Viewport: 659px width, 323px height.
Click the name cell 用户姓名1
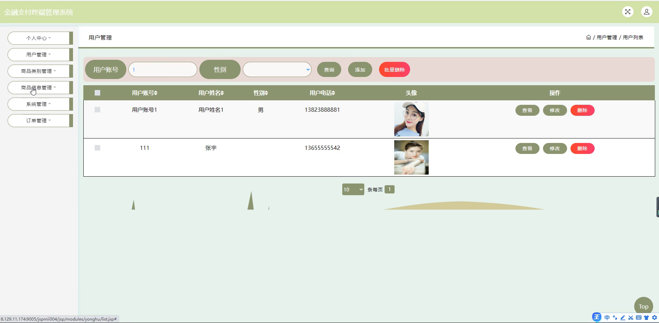[x=211, y=110]
